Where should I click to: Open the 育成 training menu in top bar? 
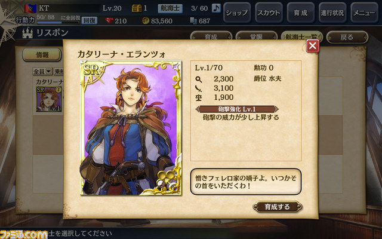coord(300,13)
